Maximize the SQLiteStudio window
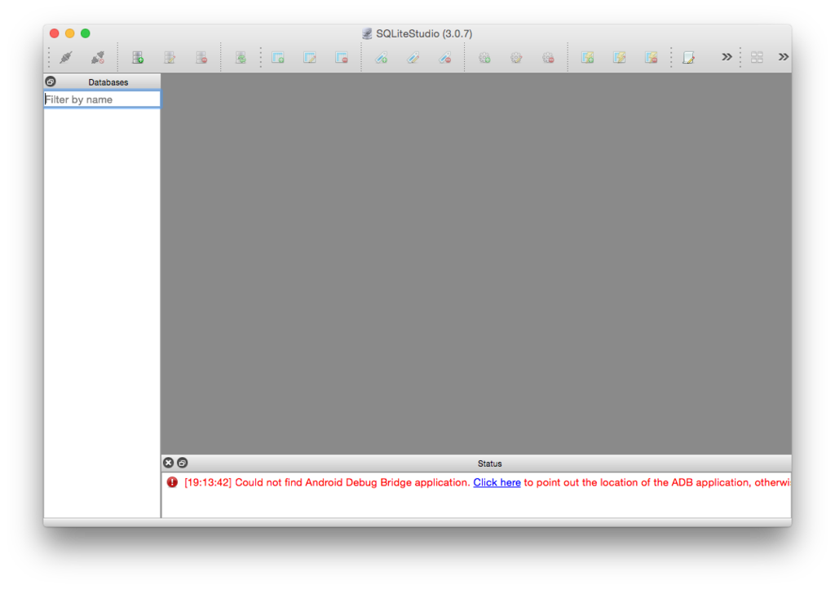The height and width of the screenshot is (589, 835). pyautogui.click(x=85, y=33)
